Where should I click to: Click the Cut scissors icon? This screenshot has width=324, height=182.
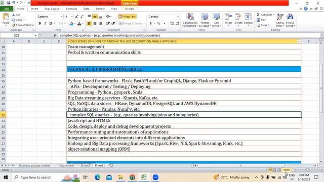click(x=14, y=15)
